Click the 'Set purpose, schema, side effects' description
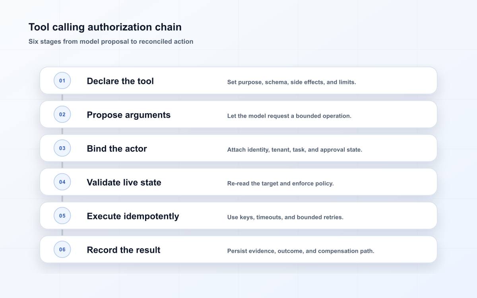477x298 pixels. [x=291, y=82]
